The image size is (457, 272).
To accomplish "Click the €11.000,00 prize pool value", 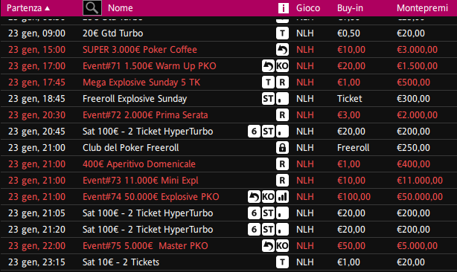I will [420, 181].
